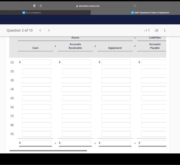Click the education.wiley.com address bar
This screenshot has width=180, height=165.
[x=88, y=6]
